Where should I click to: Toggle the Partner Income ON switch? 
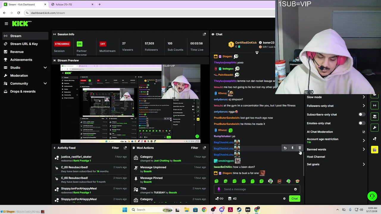pyautogui.click(x=79, y=44)
